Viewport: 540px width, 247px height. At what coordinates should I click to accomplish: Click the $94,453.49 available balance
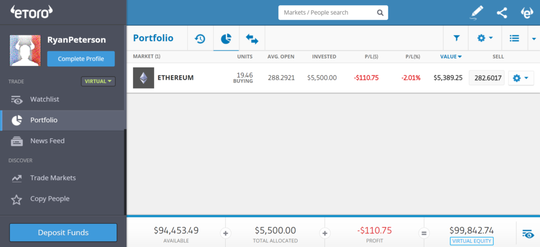pos(176,230)
